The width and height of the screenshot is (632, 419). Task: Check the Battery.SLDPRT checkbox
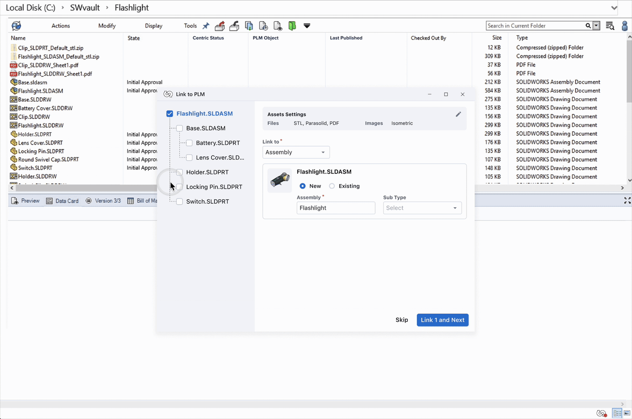click(190, 143)
